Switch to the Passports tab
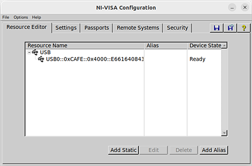 [97, 28]
